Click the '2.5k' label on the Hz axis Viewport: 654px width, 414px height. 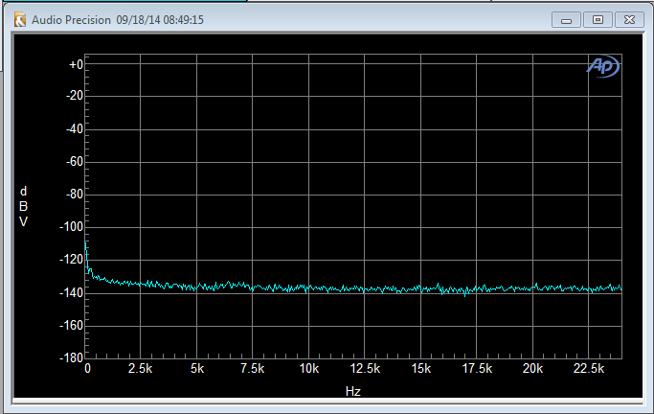[x=140, y=369]
